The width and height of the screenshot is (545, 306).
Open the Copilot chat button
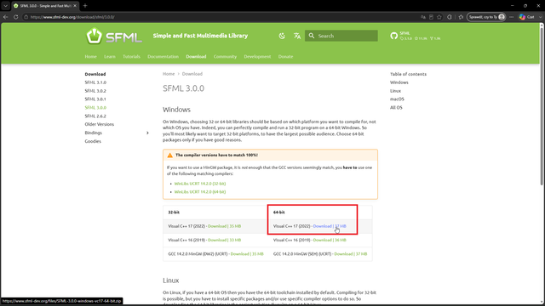click(x=527, y=17)
